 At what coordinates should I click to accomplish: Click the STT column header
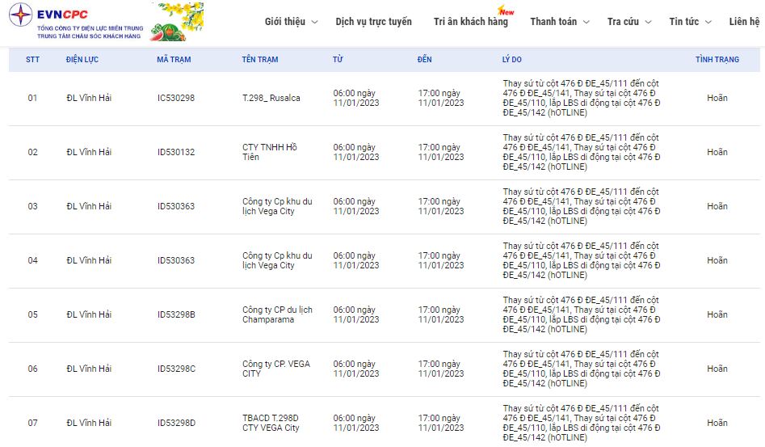pos(32,60)
